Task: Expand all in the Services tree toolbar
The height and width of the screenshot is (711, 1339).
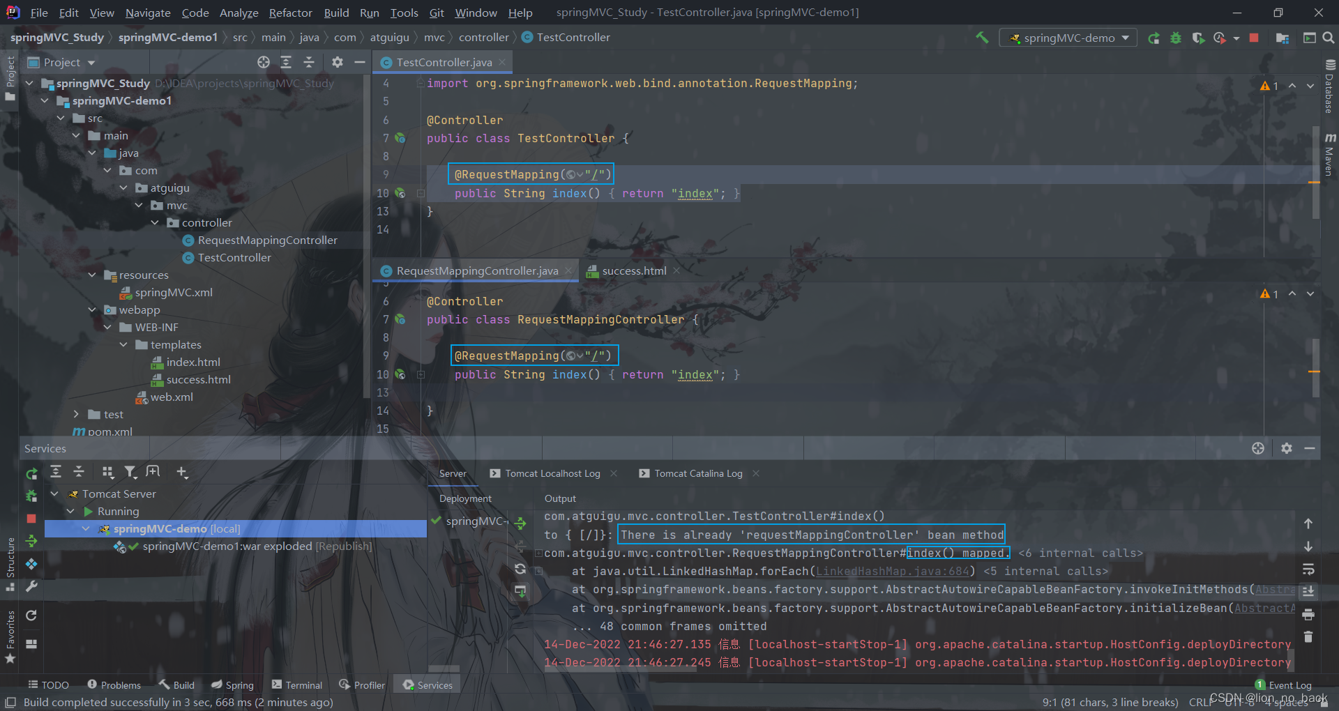Action: (x=56, y=472)
